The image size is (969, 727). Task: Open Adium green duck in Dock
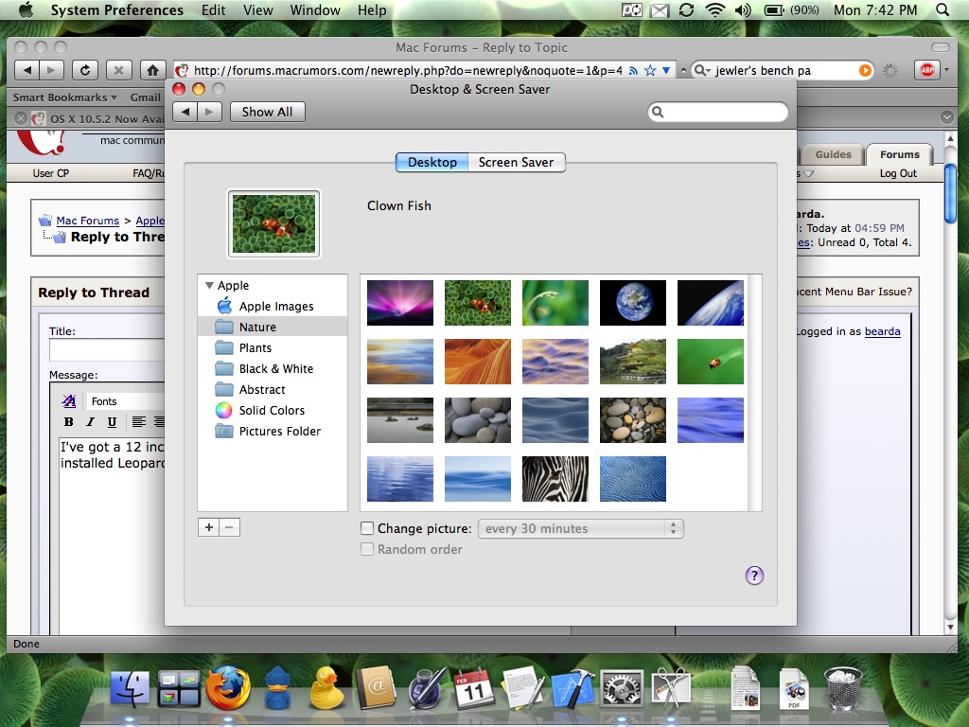[277, 688]
